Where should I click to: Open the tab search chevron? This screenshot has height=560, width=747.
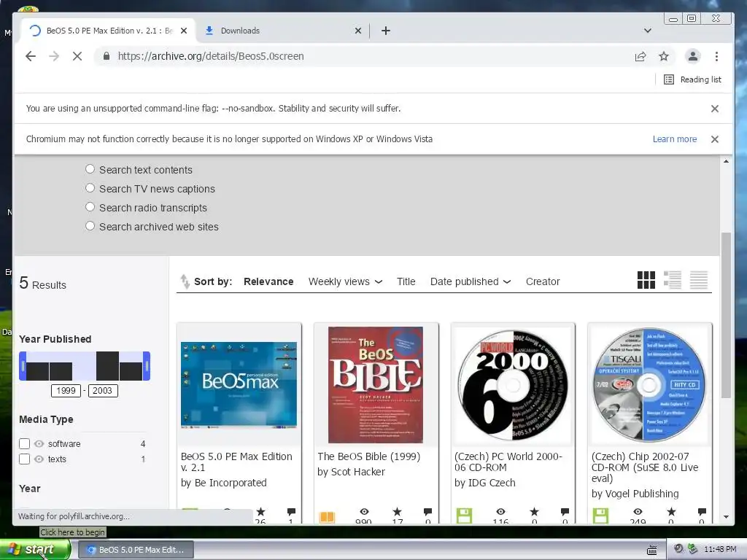(x=648, y=31)
